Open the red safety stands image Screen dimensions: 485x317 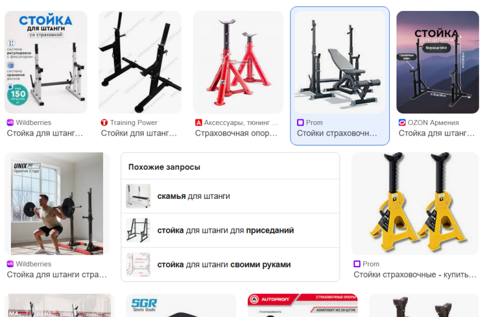[238, 62]
